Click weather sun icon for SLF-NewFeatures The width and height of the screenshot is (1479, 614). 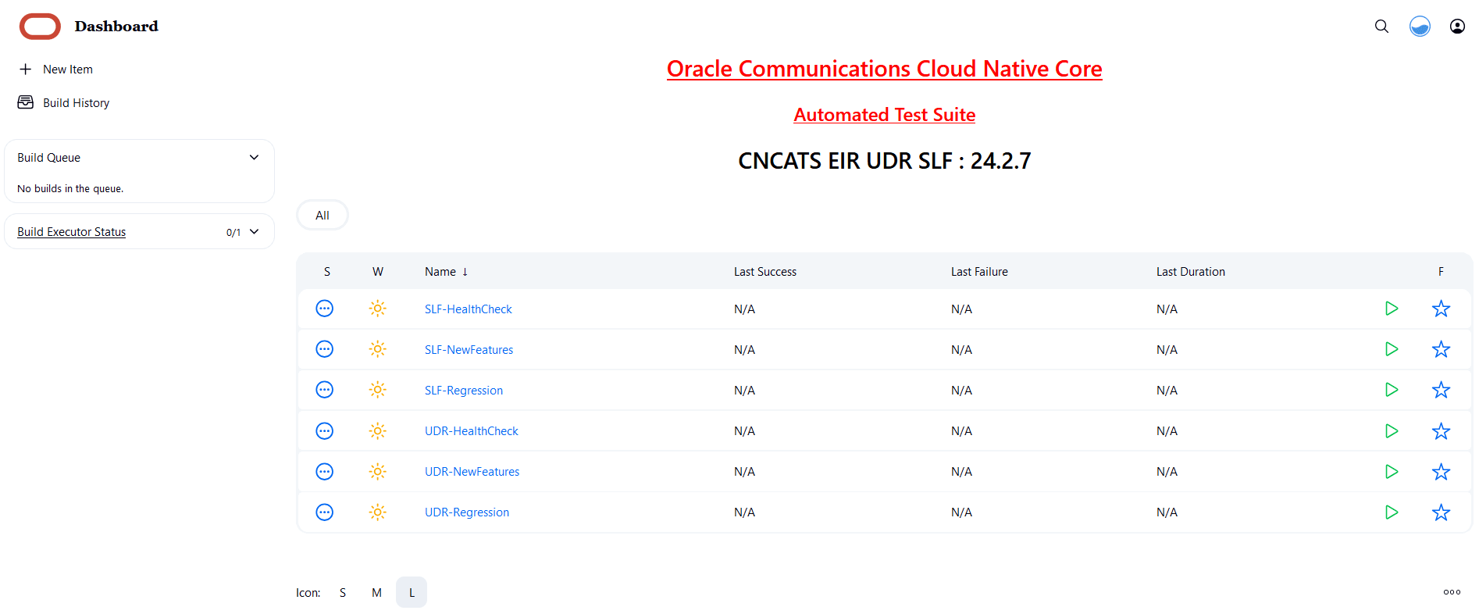[x=378, y=349]
